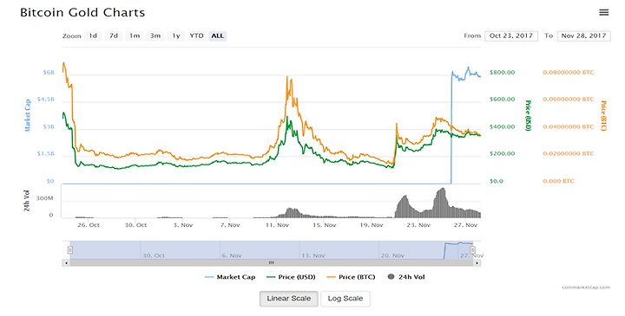Screen dimensions: 625x316
Task: Grab the right navigator range handle
Action: pyautogui.click(x=473, y=250)
